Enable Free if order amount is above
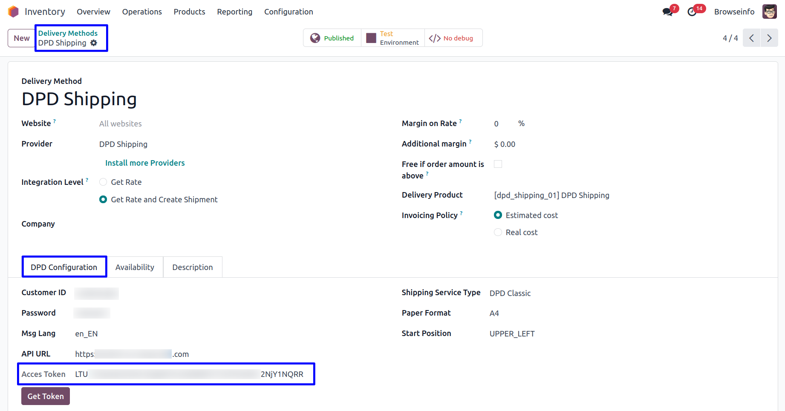The height and width of the screenshot is (411, 785). 498,164
